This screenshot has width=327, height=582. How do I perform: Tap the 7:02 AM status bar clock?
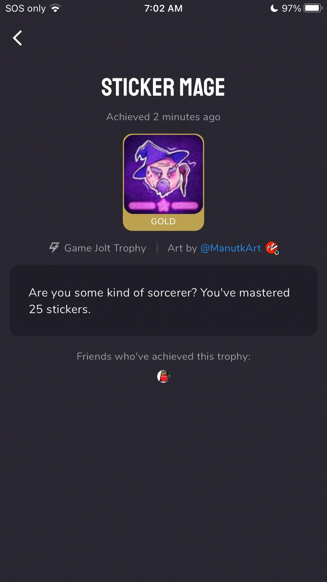tap(163, 8)
